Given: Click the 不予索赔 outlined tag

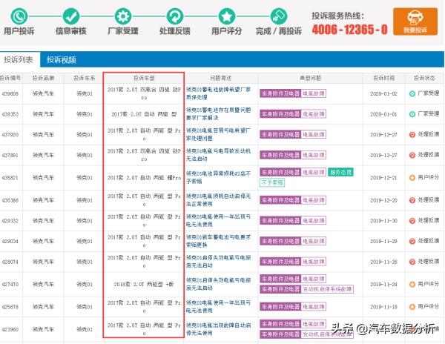Looking at the screenshot, I should 272,182.
